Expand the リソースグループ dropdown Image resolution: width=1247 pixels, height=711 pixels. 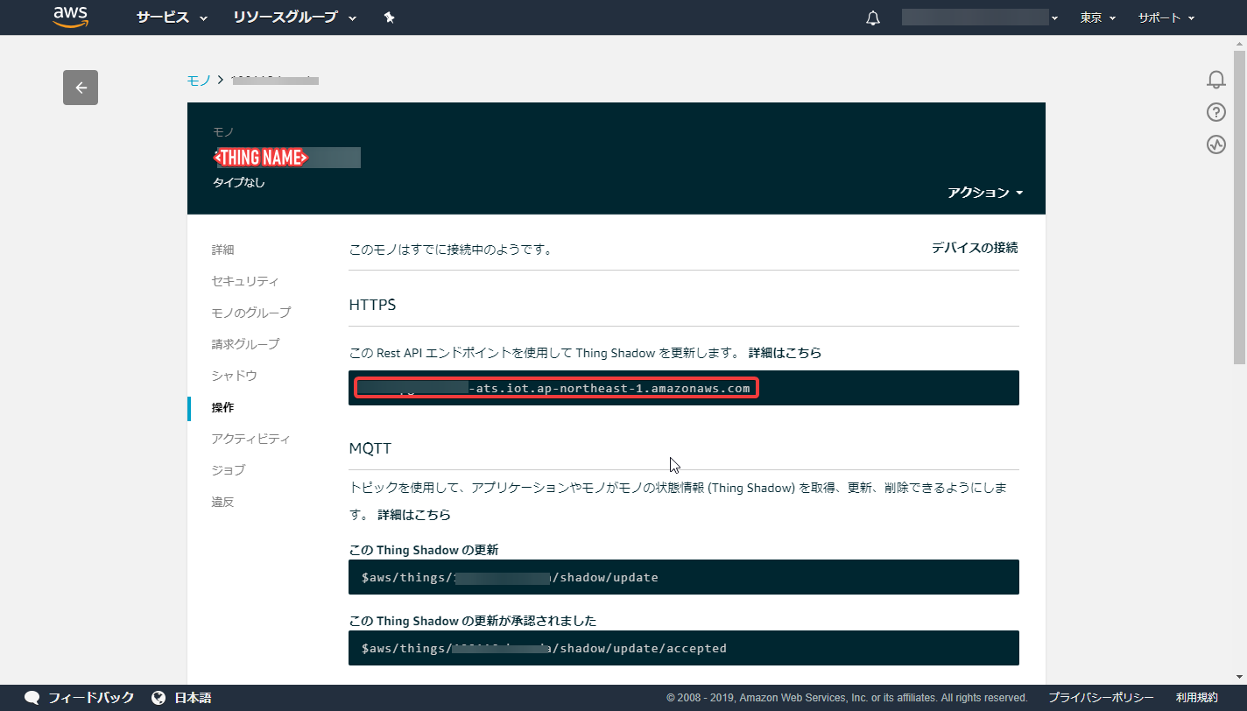click(x=295, y=18)
